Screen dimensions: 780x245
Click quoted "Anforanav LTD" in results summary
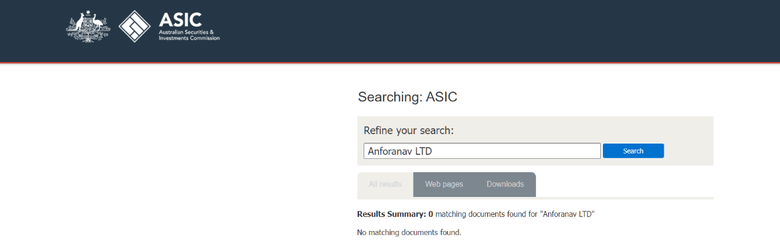coord(567,215)
